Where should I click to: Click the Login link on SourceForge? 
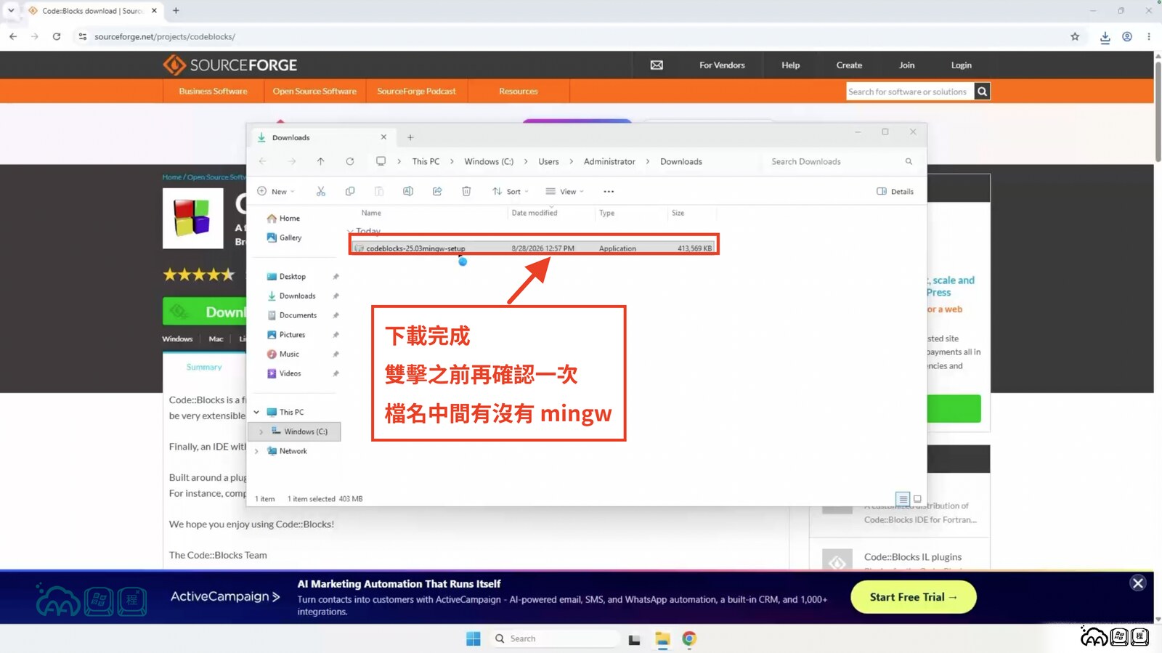(961, 65)
